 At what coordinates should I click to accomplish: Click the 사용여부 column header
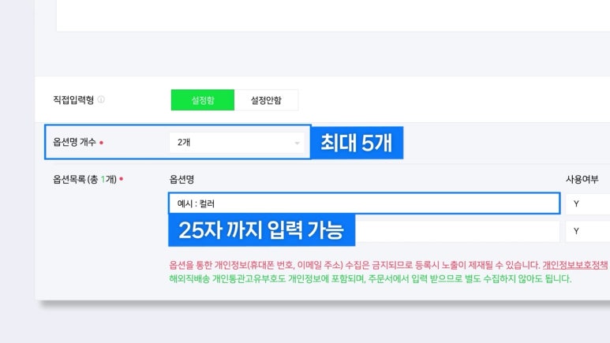point(582,179)
